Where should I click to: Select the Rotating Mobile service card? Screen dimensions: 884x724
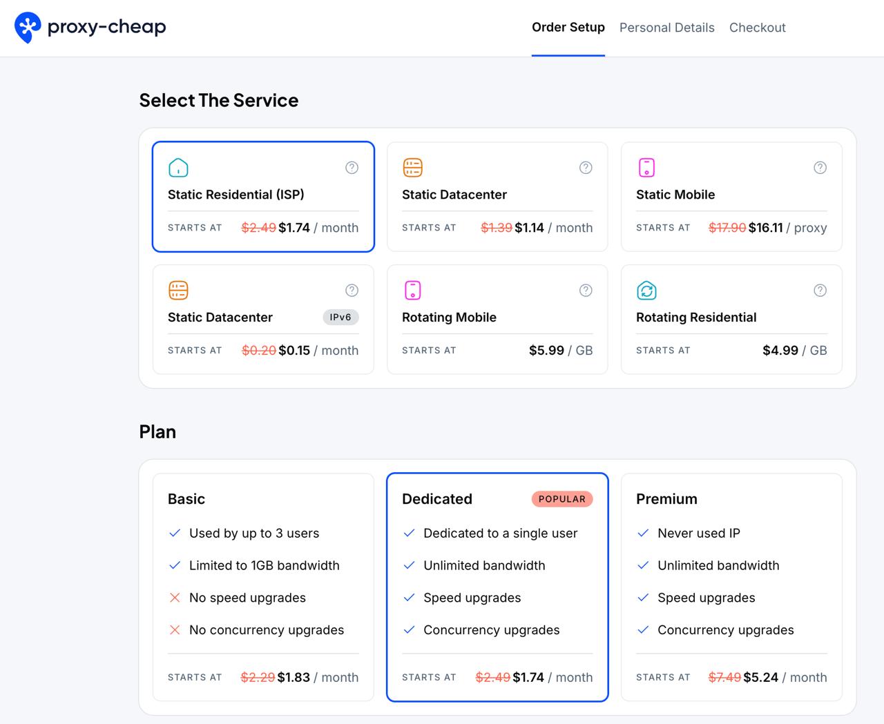pyautogui.click(x=497, y=319)
